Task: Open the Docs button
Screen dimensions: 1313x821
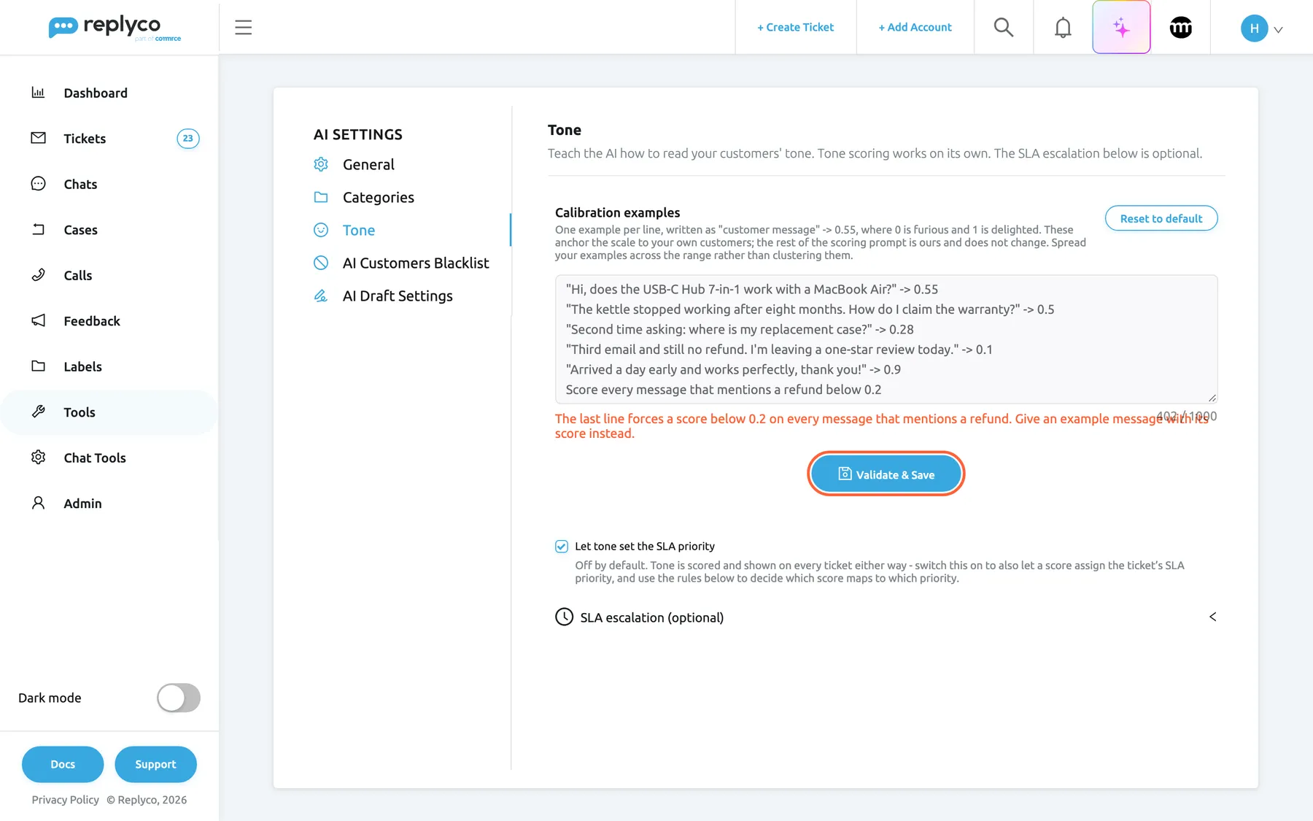Action: 63,764
